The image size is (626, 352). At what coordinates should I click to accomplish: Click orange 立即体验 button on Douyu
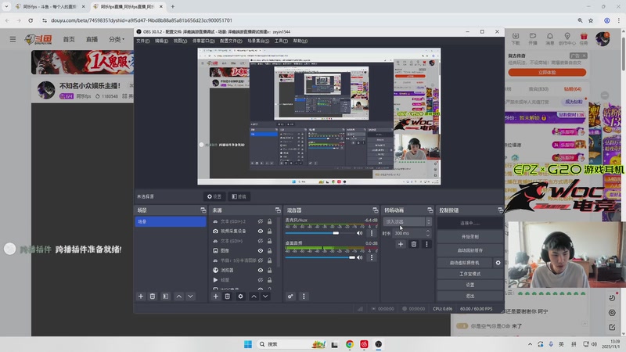(547, 72)
